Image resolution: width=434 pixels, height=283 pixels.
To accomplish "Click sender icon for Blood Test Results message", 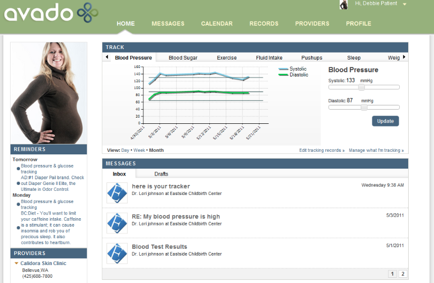I will [x=117, y=253].
